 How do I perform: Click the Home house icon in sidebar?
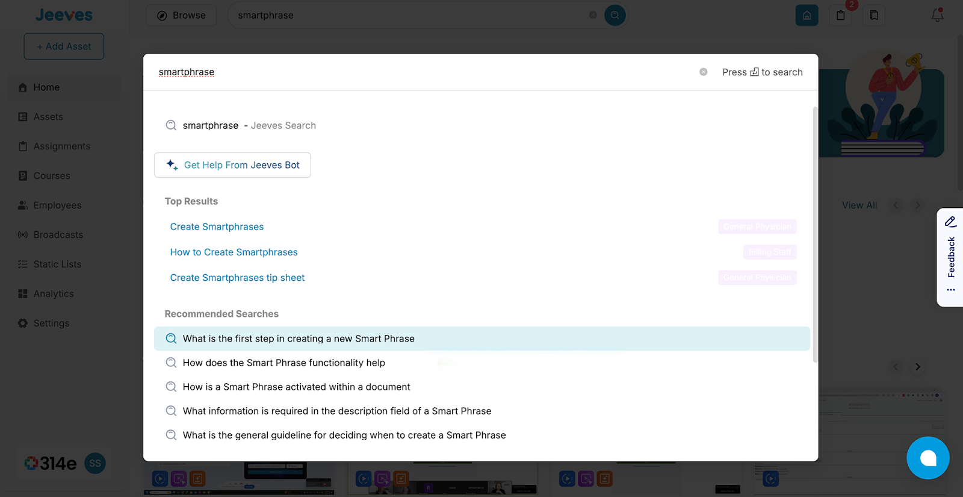pos(23,87)
